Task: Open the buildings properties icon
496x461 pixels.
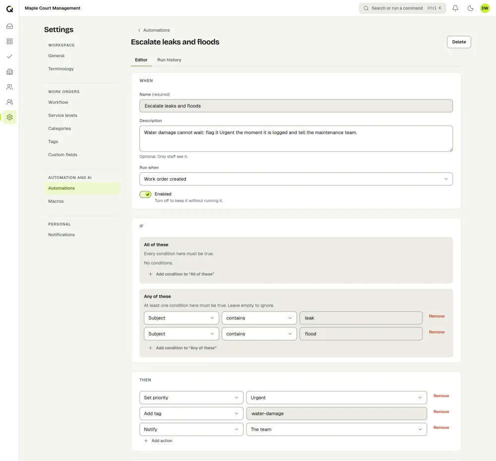Action: point(9,72)
